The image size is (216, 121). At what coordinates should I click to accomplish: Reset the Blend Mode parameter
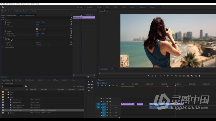coord(71,45)
